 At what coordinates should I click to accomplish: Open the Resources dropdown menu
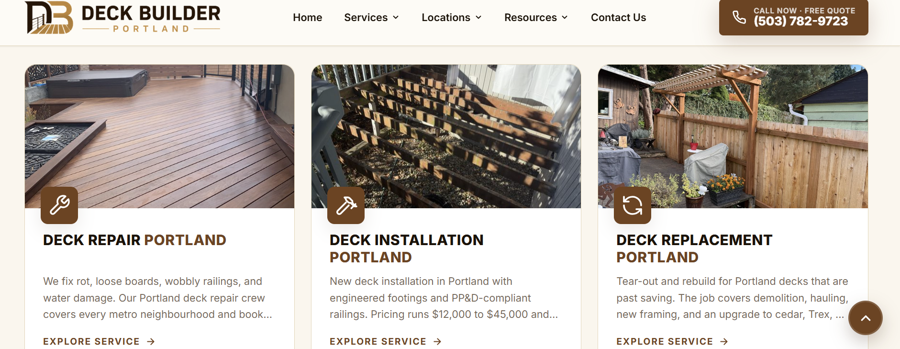tap(536, 18)
